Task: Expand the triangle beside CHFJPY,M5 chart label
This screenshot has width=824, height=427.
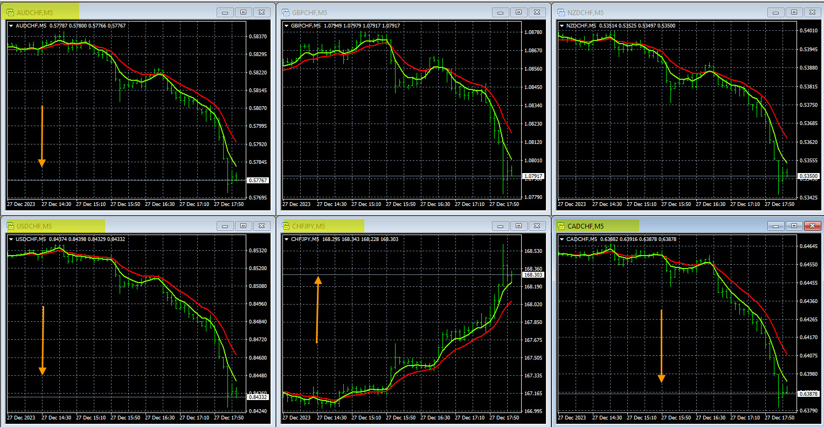Action: tap(286, 239)
